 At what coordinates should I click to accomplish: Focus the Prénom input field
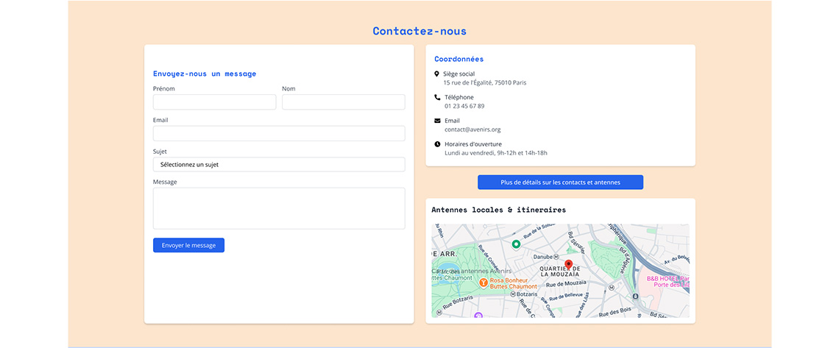[x=214, y=102]
